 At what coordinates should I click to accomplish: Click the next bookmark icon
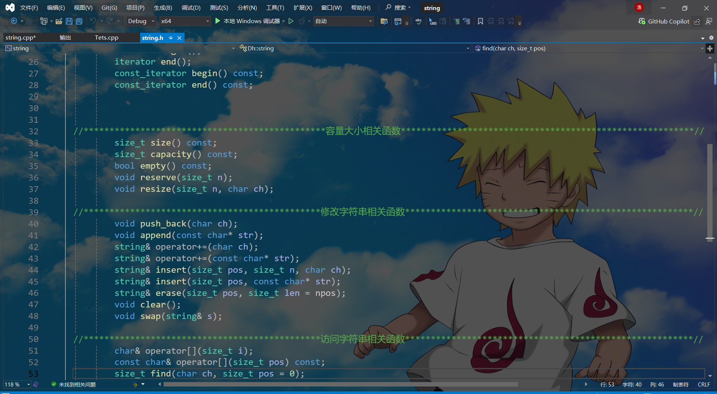click(501, 21)
